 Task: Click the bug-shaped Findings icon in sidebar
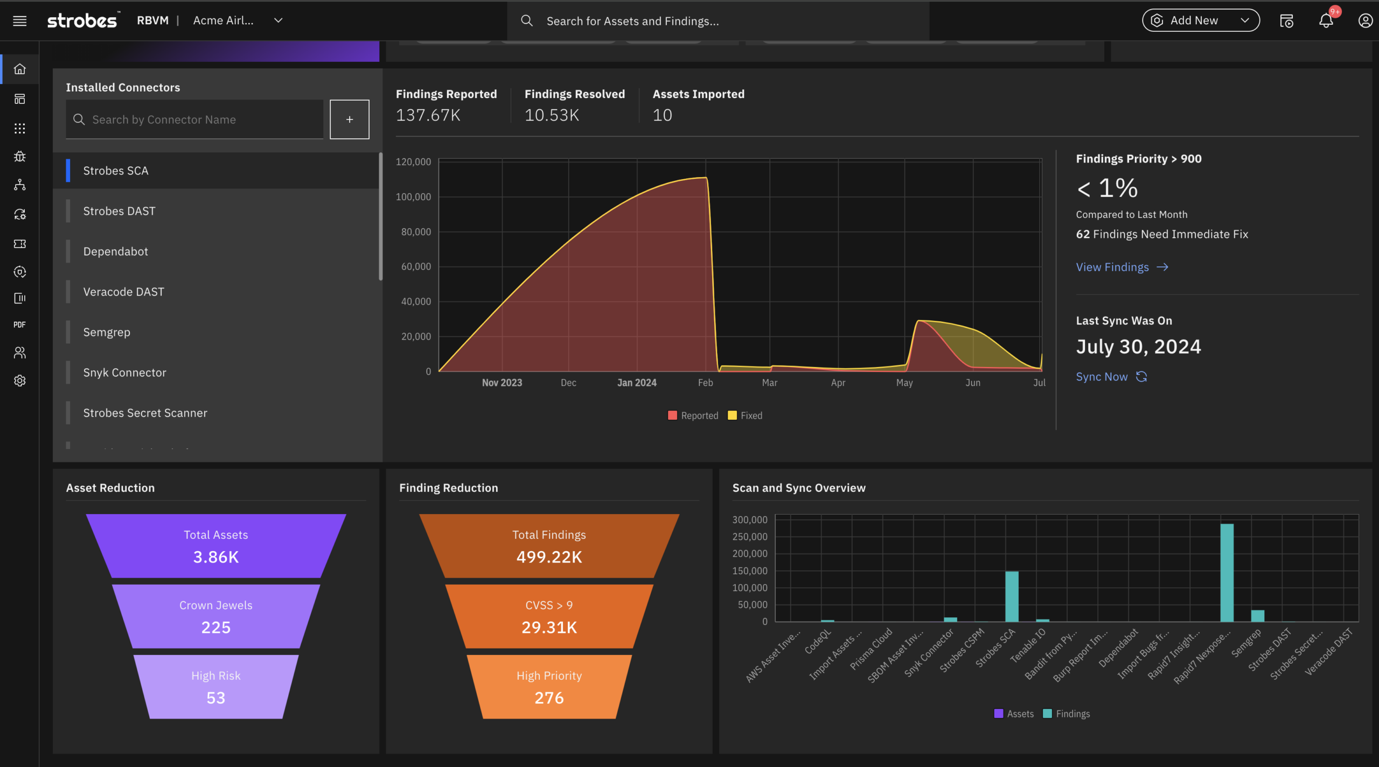click(19, 156)
